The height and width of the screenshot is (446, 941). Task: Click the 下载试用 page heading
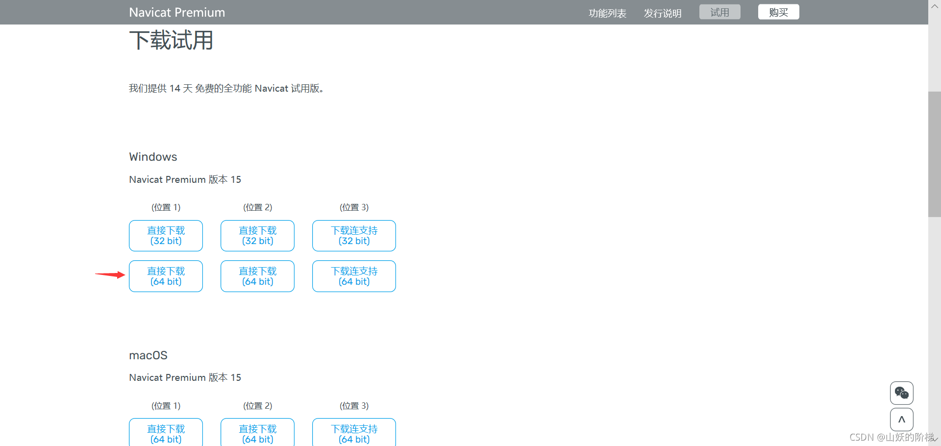pyautogui.click(x=171, y=40)
